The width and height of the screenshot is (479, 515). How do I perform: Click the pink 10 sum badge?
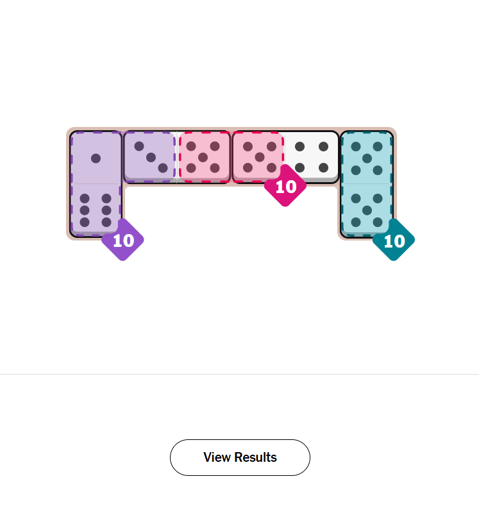click(x=285, y=186)
